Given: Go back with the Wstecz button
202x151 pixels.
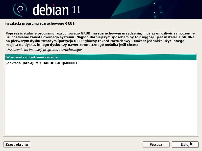Looking at the screenshot, I should point(156,144).
